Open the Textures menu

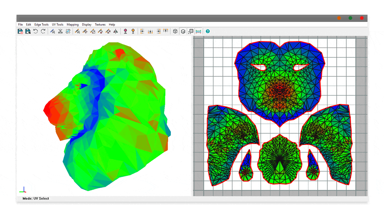[100, 25]
